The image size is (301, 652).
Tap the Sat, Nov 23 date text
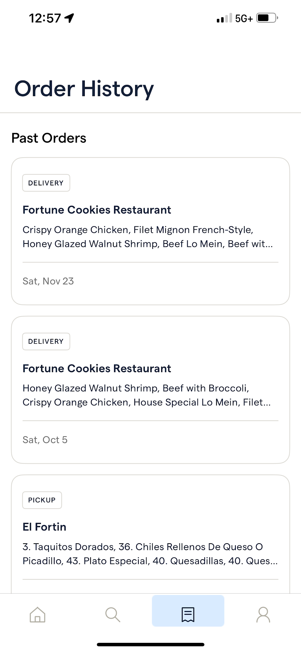48,281
